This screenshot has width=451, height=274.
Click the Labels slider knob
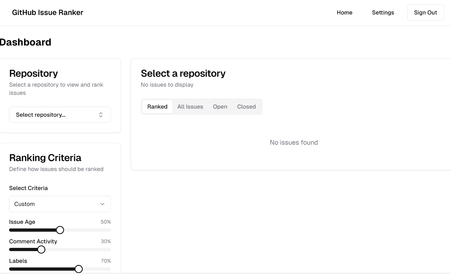pyautogui.click(x=79, y=269)
